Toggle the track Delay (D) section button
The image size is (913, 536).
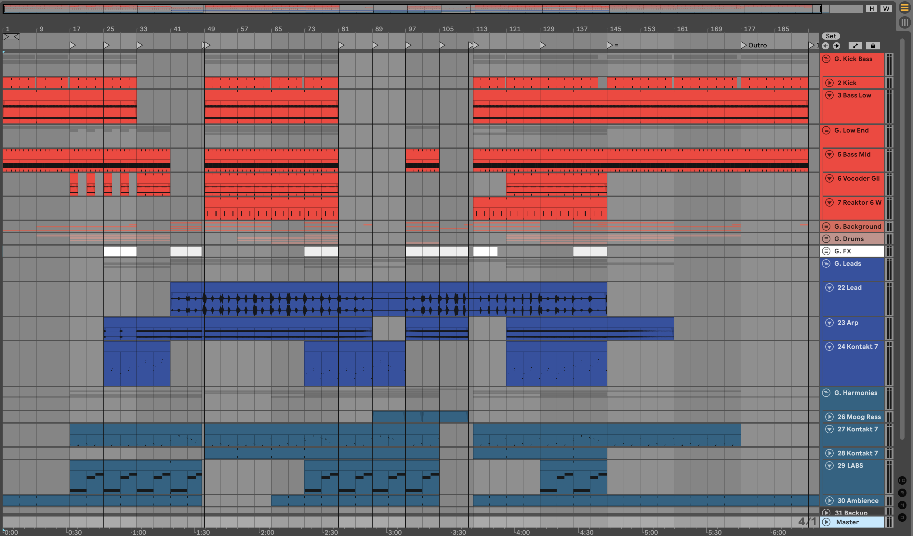(902, 517)
